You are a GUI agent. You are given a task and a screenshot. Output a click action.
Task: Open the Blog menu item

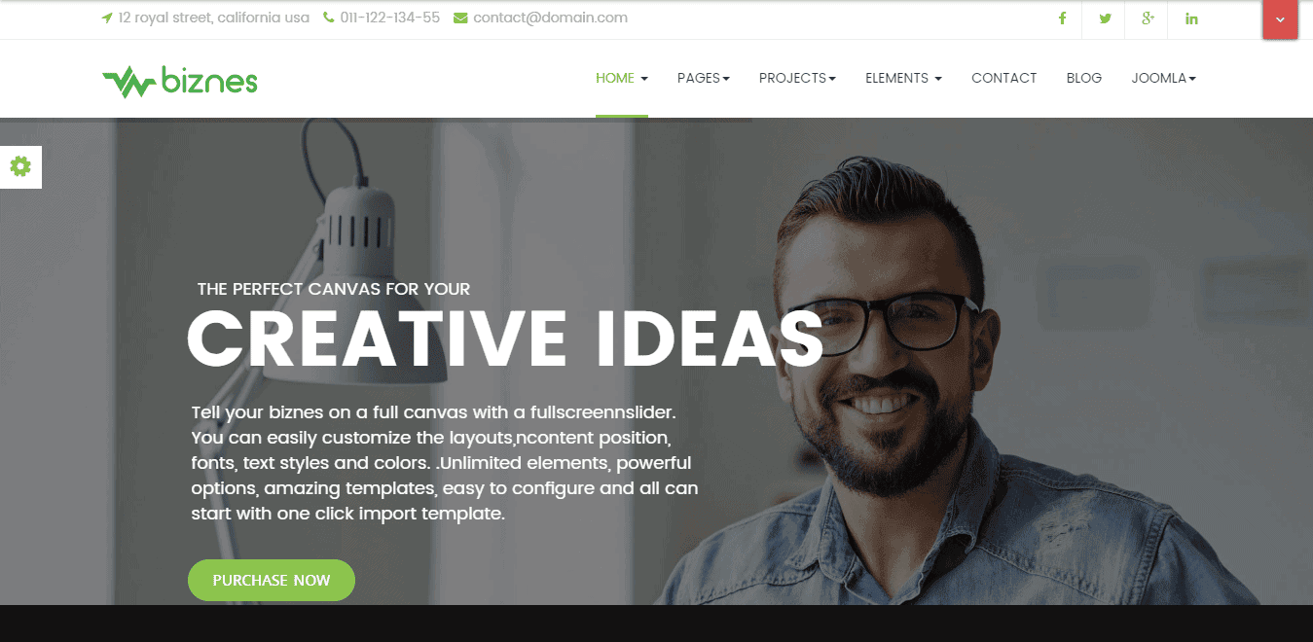pyautogui.click(x=1084, y=78)
